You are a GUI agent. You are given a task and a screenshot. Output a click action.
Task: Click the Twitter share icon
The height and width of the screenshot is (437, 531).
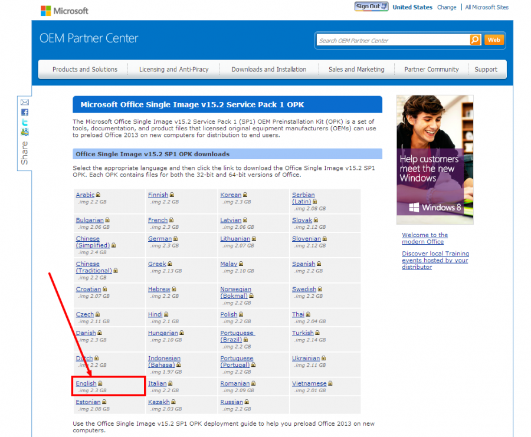(x=24, y=122)
